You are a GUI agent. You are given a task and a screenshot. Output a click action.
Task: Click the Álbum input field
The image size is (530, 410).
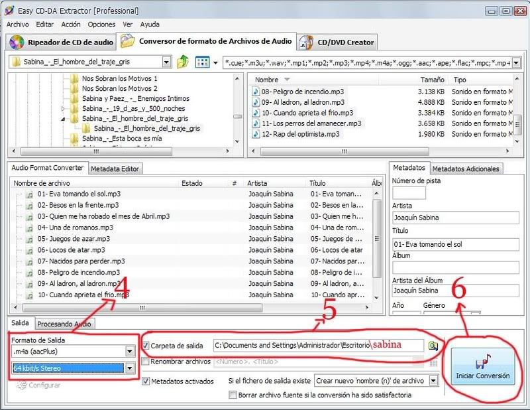point(456,267)
